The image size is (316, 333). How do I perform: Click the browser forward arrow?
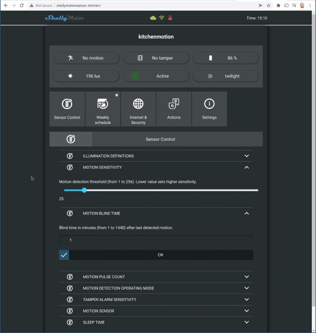point(14,5)
